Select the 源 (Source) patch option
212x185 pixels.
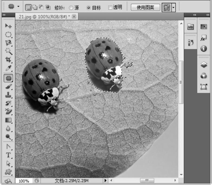[71, 8]
